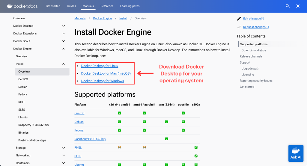Screen dimensions: 307x166
Task: Select Fedora in the sidebar Install list
Action: (23, 94)
